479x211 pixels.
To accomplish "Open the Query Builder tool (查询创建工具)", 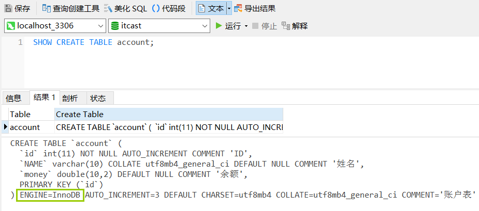I will pos(71,8).
